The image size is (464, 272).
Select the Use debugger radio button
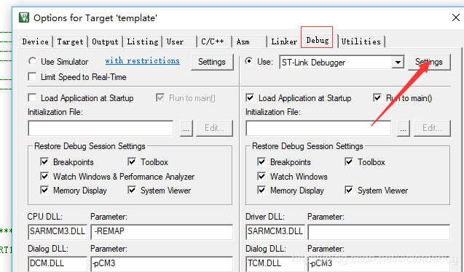point(249,61)
